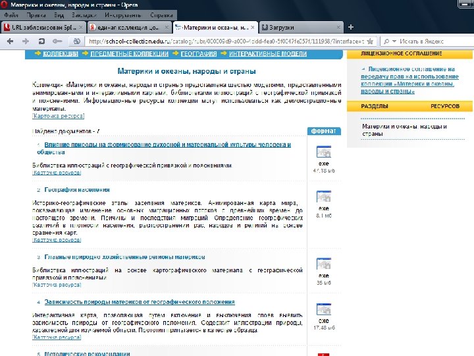Open resource card under 'Главные природно-хозяйственные регионы'

pos(57,285)
